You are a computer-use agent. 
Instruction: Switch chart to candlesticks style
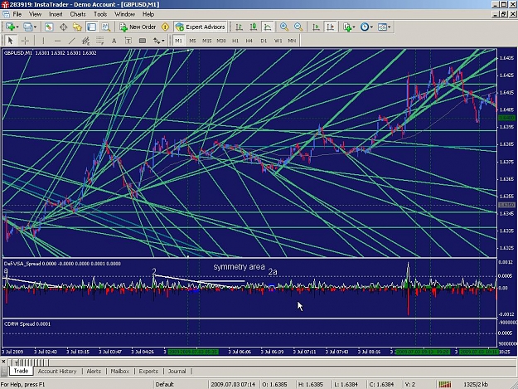point(254,27)
